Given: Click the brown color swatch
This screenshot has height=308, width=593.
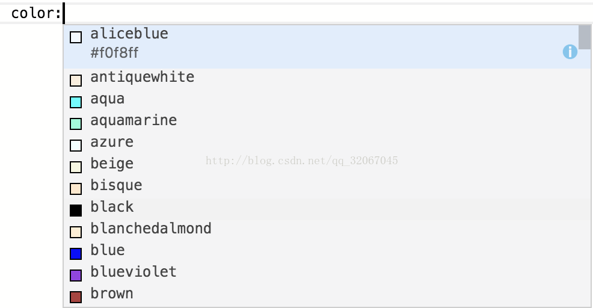Looking at the screenshot, I should coord(76,297).
